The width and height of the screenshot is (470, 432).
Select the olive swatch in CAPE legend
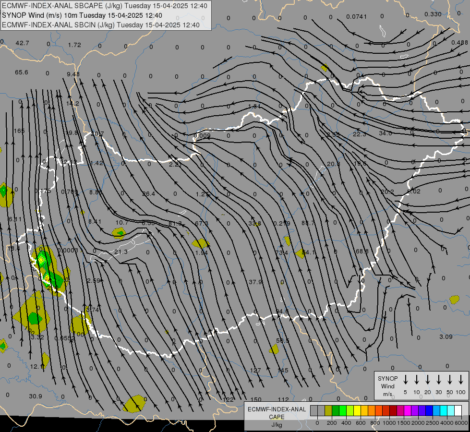pyautogui.click(x=328, y=410)
